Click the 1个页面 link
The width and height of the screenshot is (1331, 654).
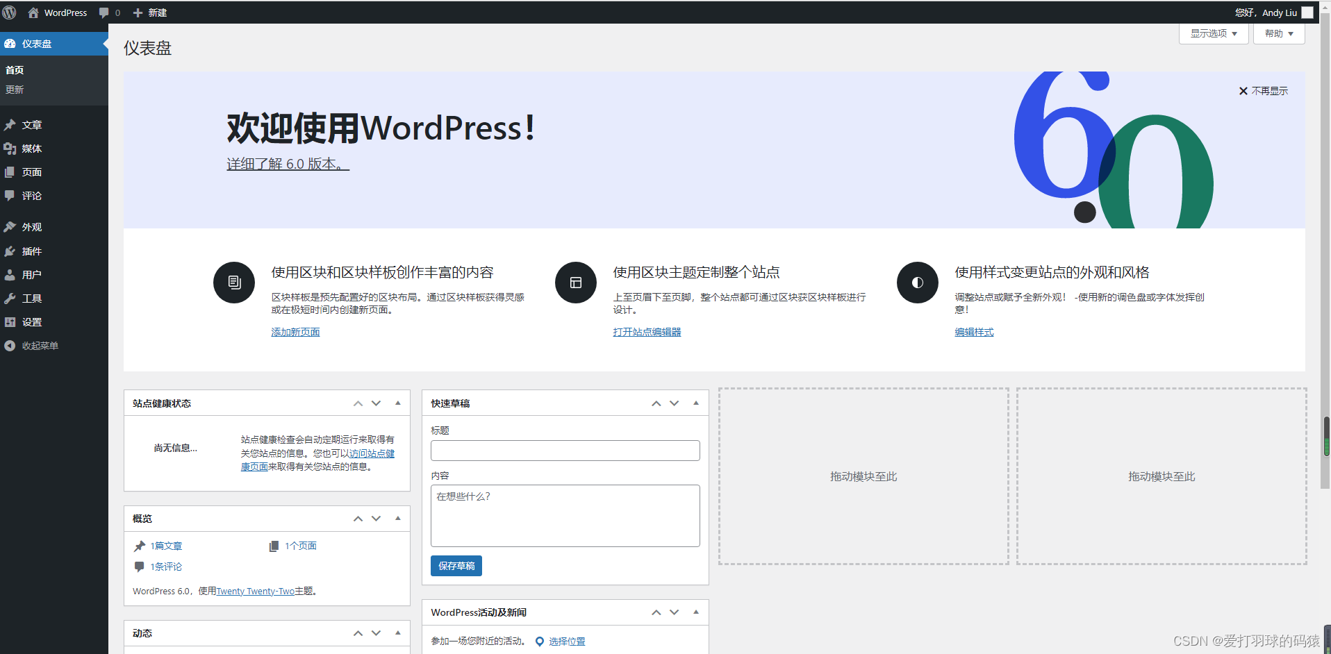pyautogui.click(x=301, y=546)
